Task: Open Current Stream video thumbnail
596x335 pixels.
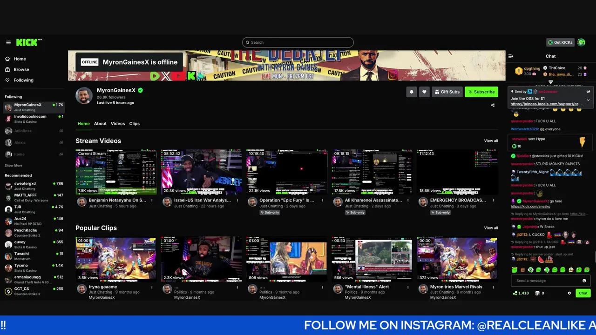Action: coord(116,172)
